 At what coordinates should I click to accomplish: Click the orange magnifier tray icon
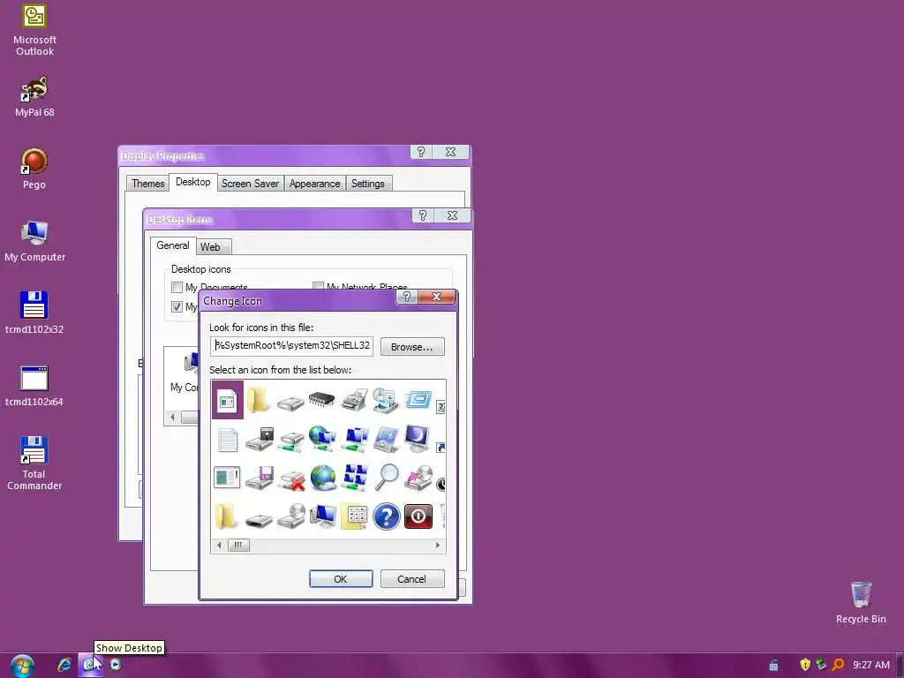(x=838, y=665)
